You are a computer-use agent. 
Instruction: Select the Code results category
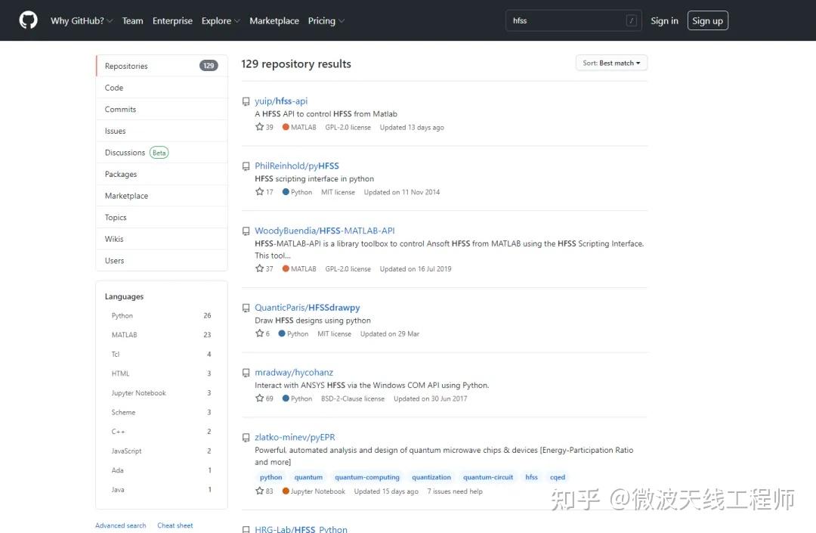(x=114, y=88)
